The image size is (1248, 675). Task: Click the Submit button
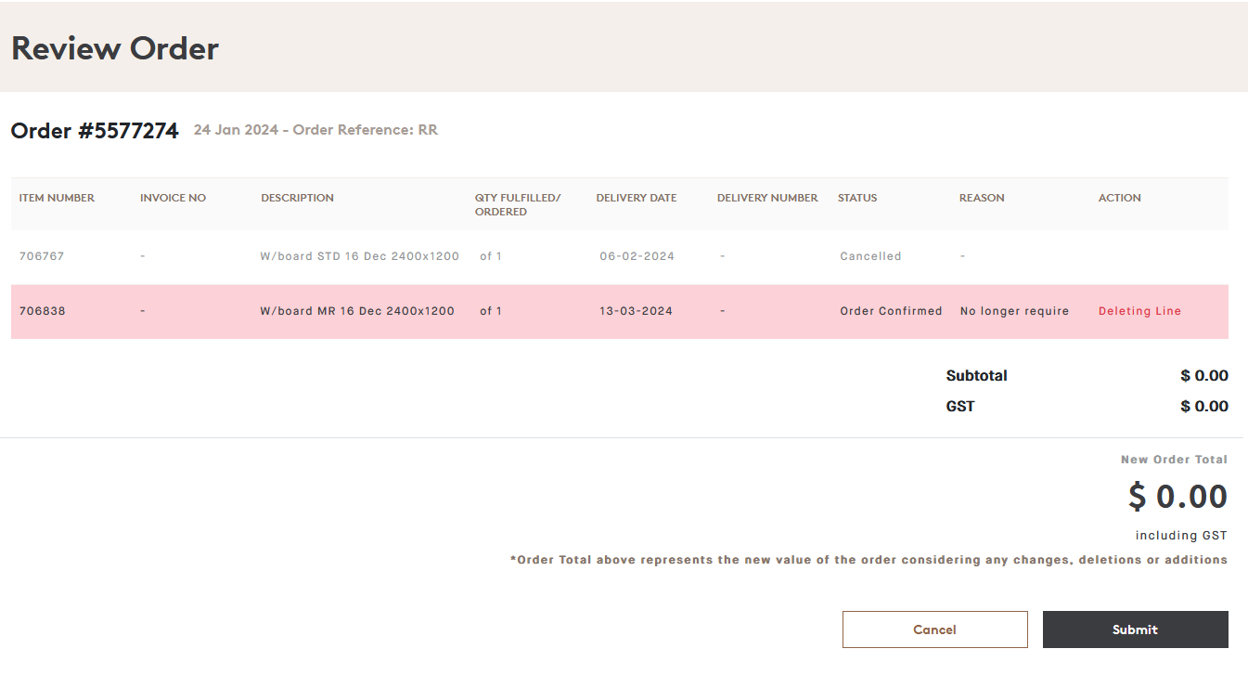tap(1135, 630)
